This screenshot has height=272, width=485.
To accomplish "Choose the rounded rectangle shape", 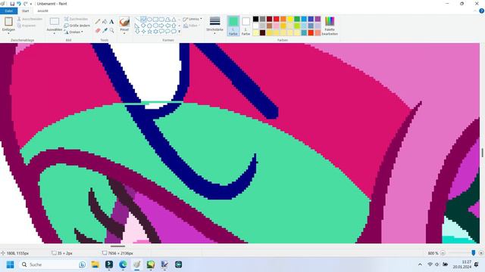I will click(161, 20).
